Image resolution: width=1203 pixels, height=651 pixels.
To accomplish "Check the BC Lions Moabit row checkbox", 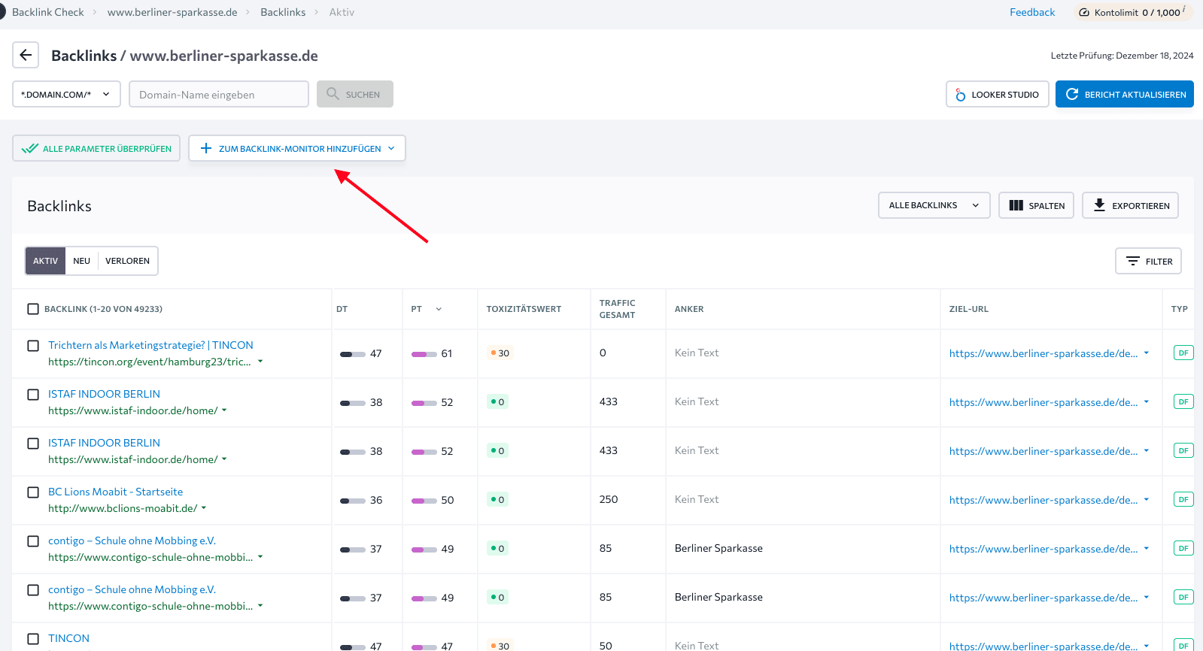I will (x=33, y=492).
